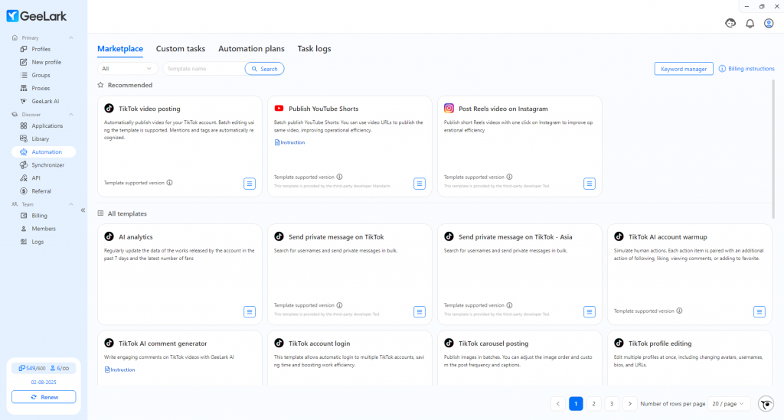Image resolution: width=784 pixels, height=420 pixels.
Task: Go to page 3
Action: point(612,403)
